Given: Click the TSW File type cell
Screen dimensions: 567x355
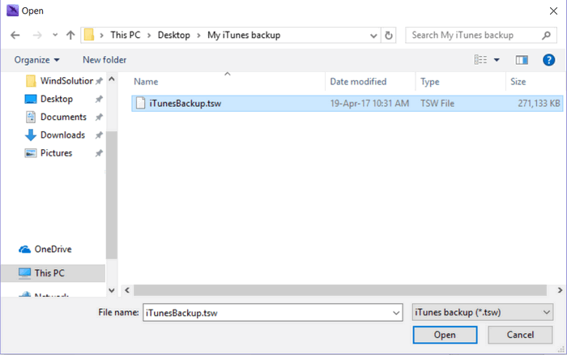Looking at the screenshot, I should point(437,104).
